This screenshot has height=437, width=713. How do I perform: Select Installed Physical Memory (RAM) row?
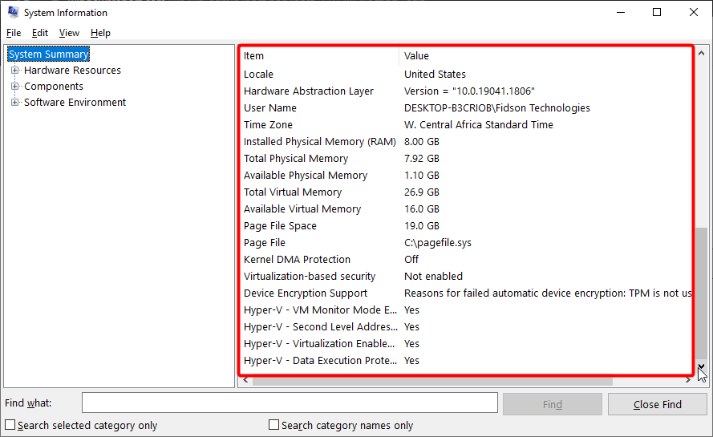tap(466, 141)
